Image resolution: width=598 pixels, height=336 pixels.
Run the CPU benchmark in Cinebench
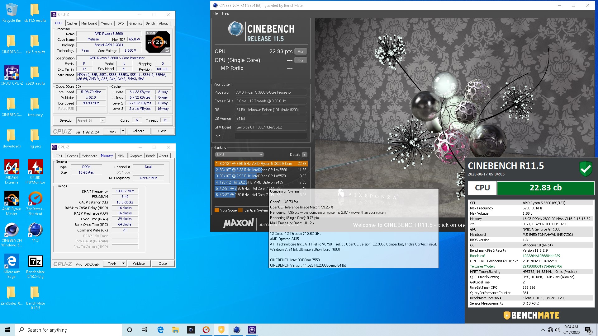[x=301, y=52]
